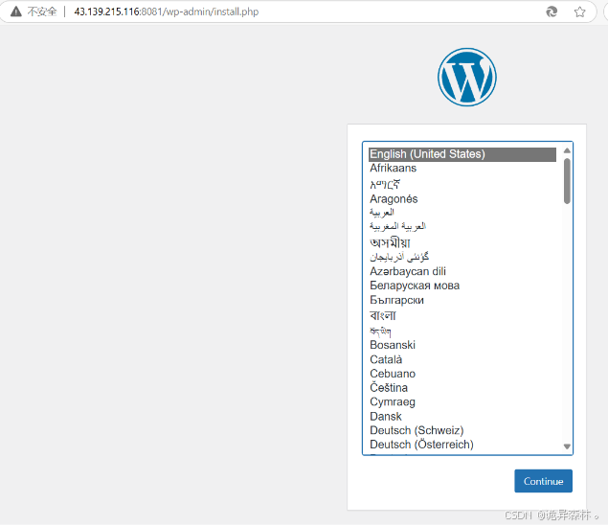Bookmark this page with the star icon
Viewport: 608px width, 526px height.
[x=579, y=12]
